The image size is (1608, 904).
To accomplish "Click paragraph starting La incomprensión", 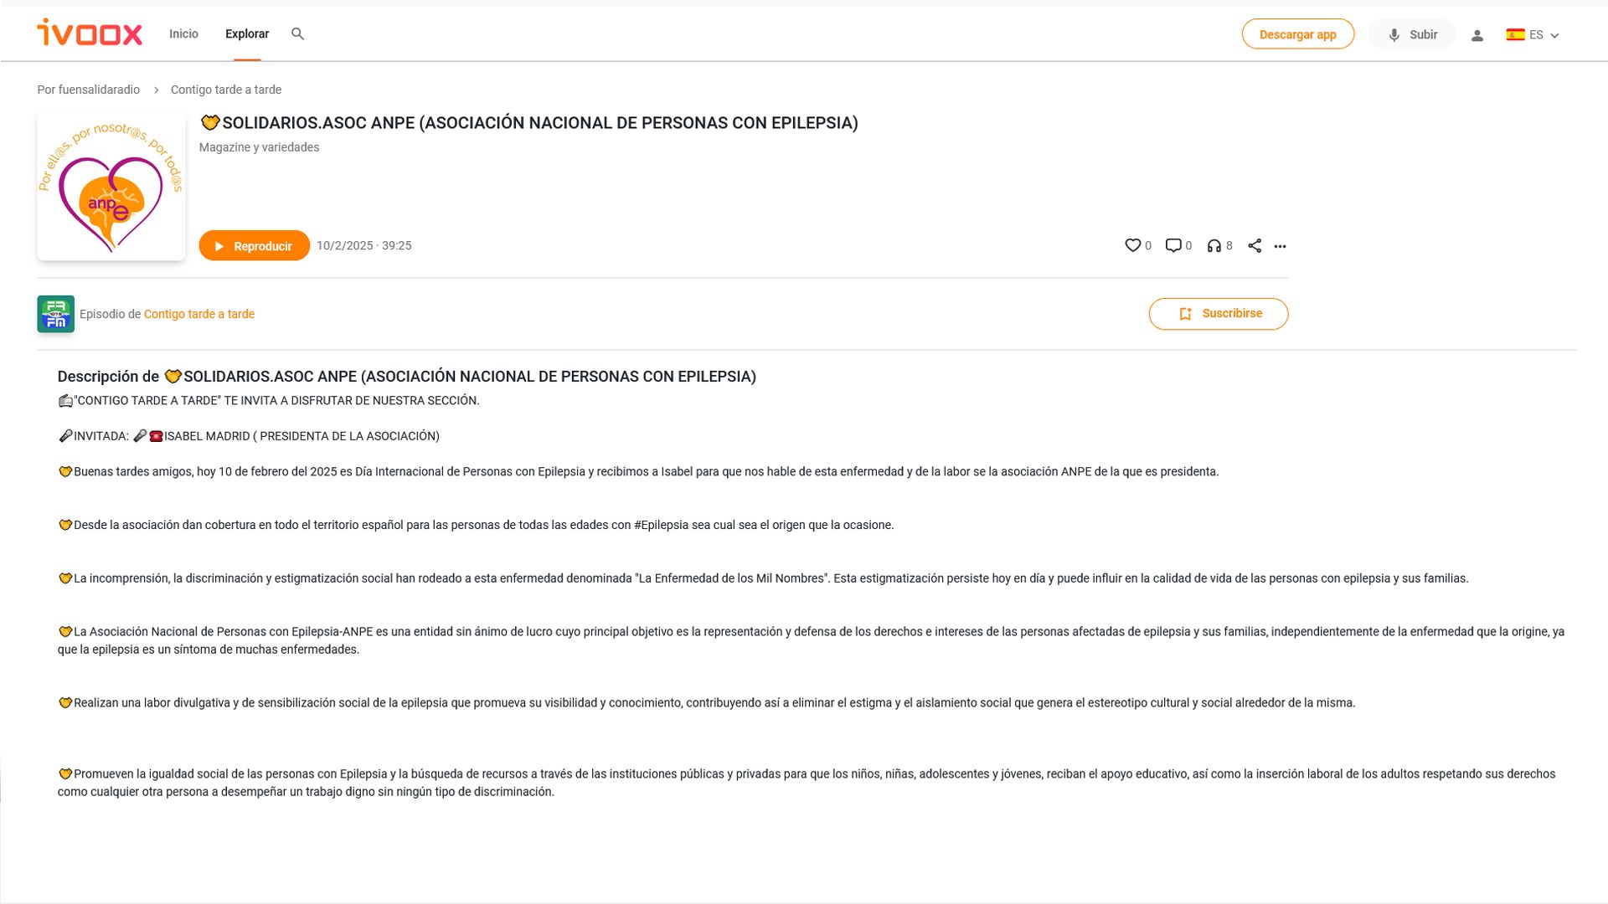I will [x=763, y=578].
